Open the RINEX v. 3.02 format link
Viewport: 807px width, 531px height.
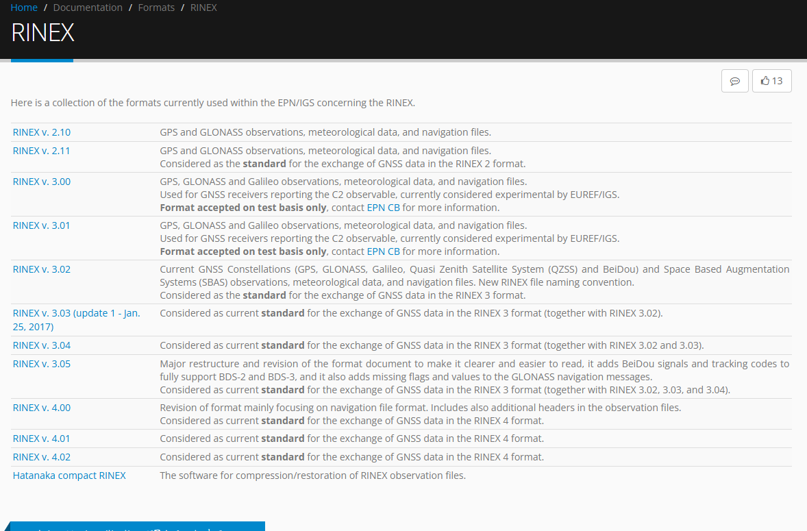[41, 269]
